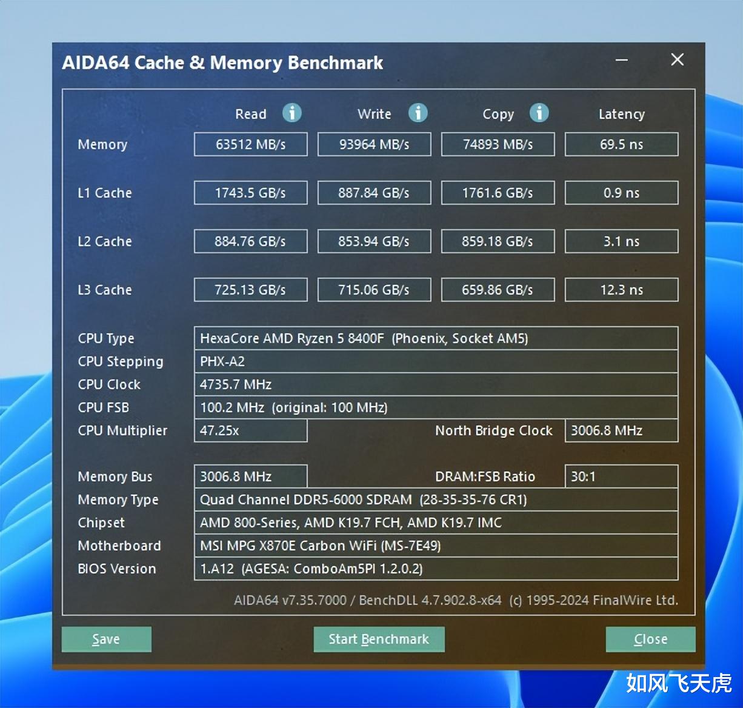Click the Start Benchmark button
Viewport: 743px width, 708px height.
379,640
